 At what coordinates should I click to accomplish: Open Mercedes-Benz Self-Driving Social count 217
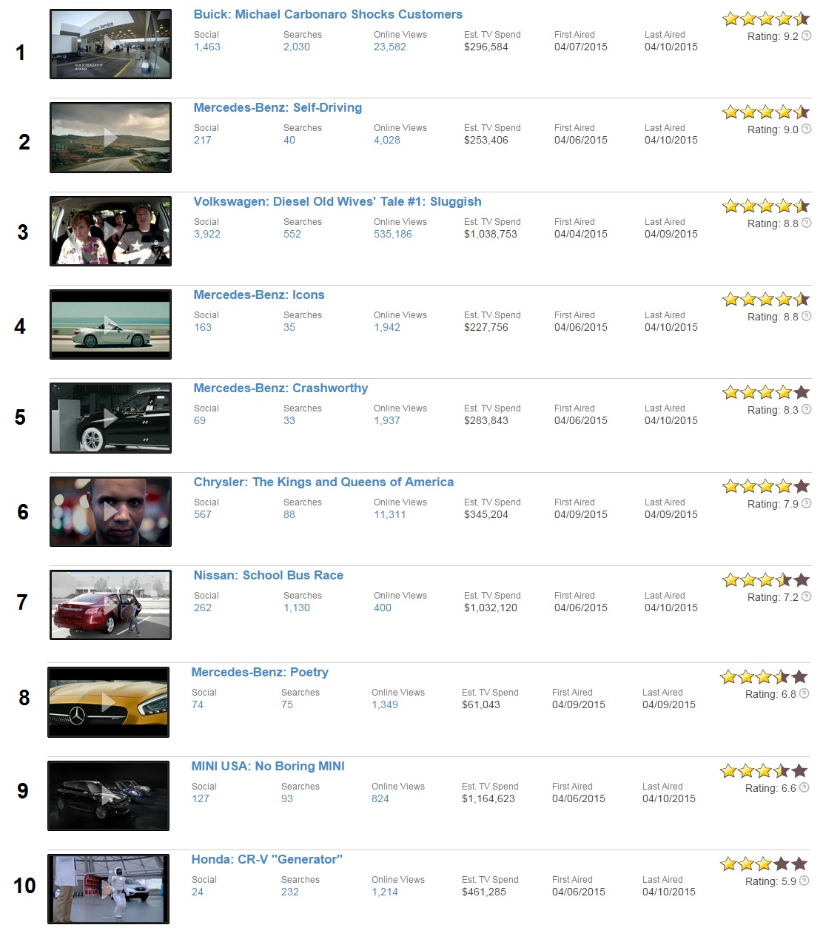click(x=203, y=140)
